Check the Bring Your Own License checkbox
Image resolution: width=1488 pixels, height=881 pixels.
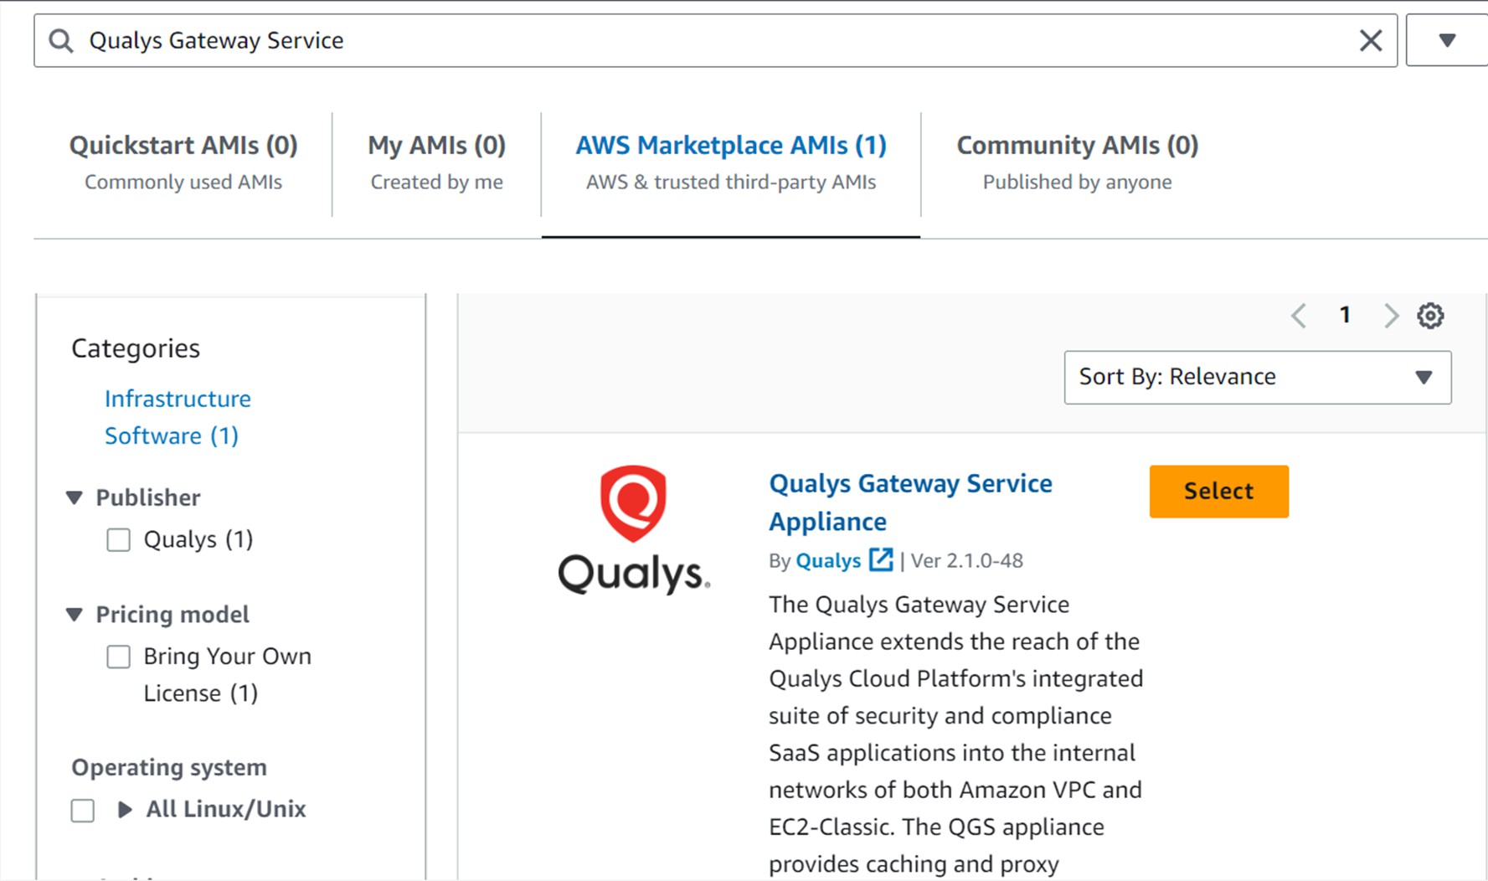[119, 657]
